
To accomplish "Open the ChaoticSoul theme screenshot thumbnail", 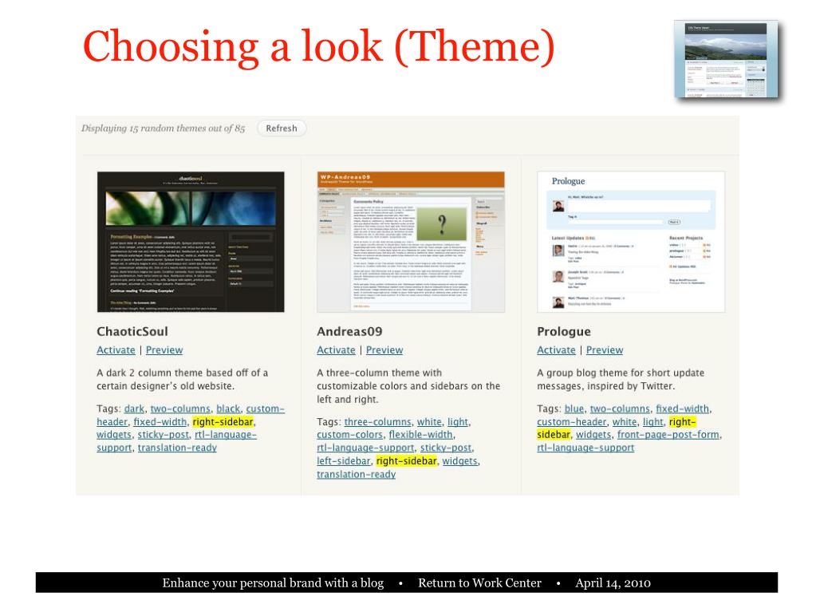I will coord(191,242).
